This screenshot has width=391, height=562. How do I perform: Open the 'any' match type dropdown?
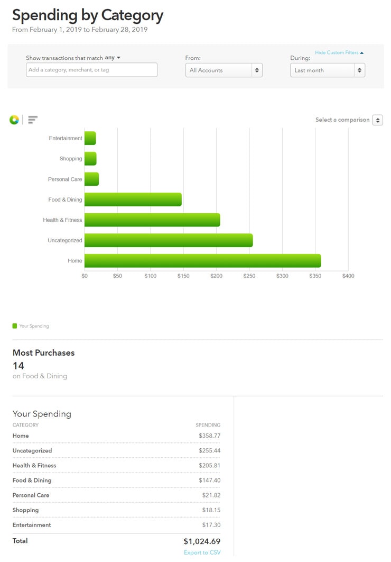[x=113, y=58]
